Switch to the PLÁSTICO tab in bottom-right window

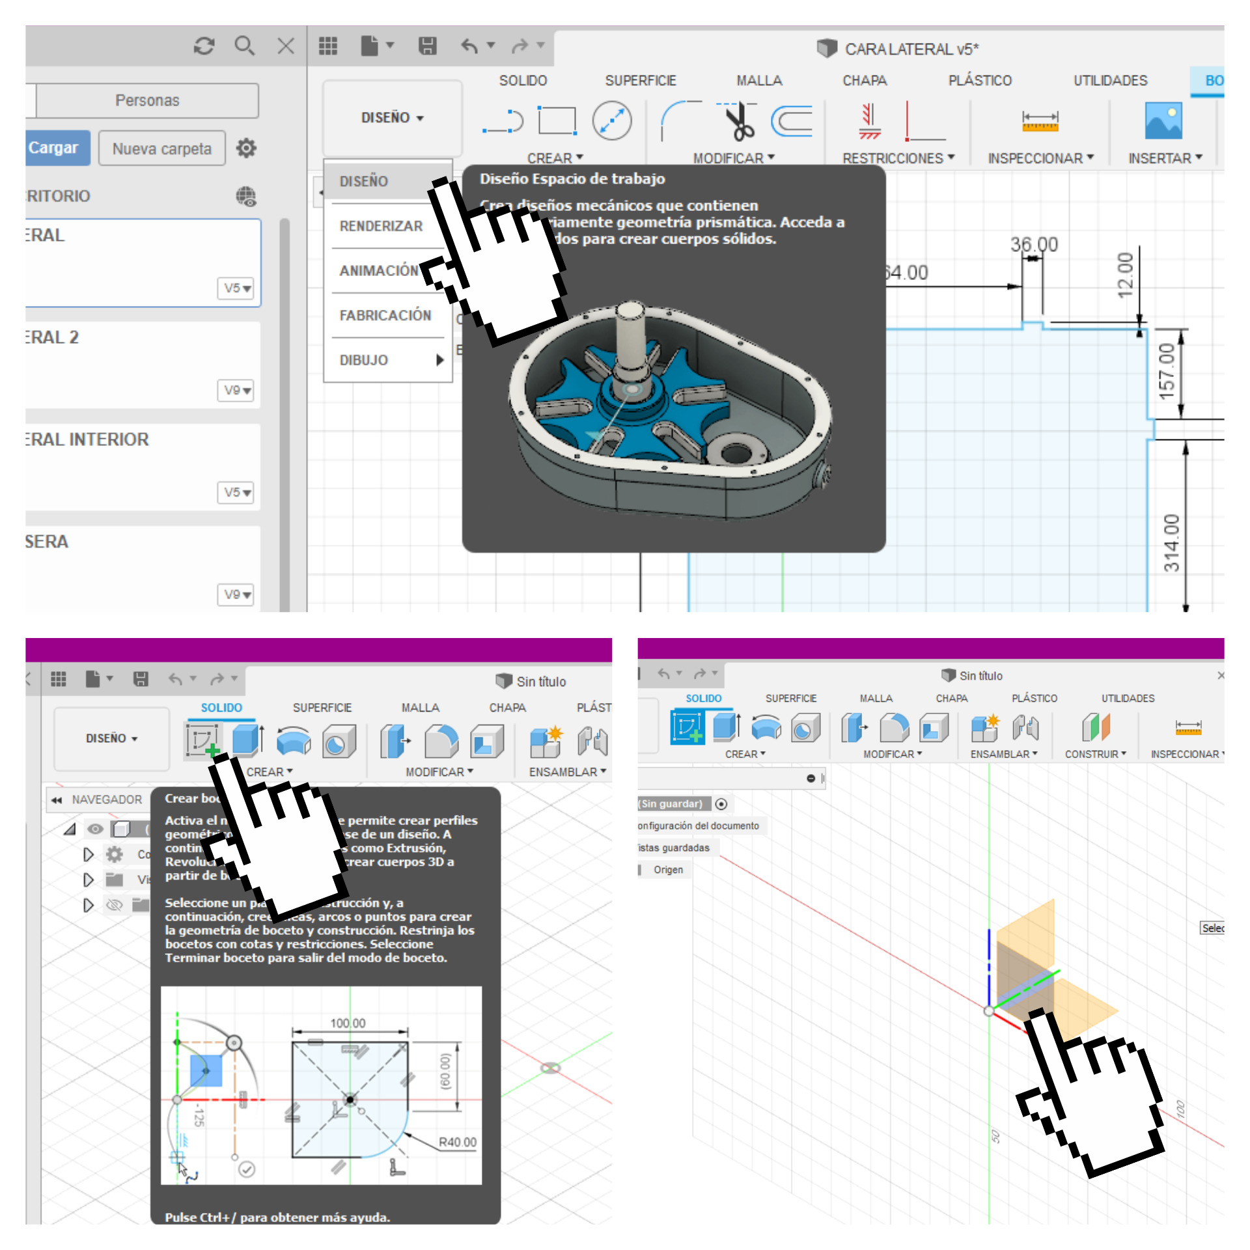(1035, 699)
